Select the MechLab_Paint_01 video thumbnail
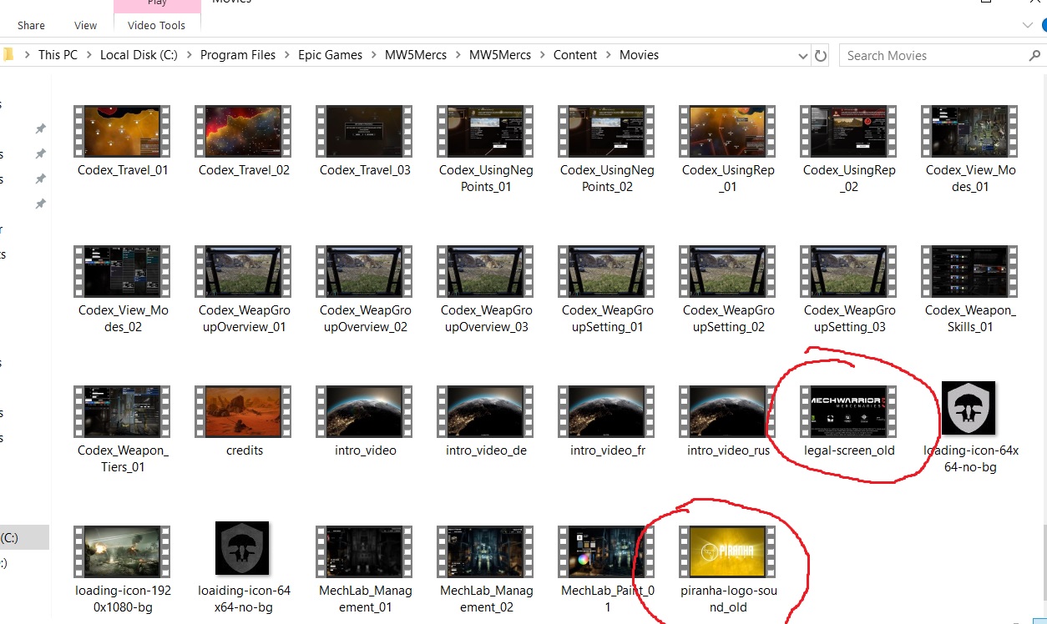This screenshot has width=1047, height=624. pos(606,552)
